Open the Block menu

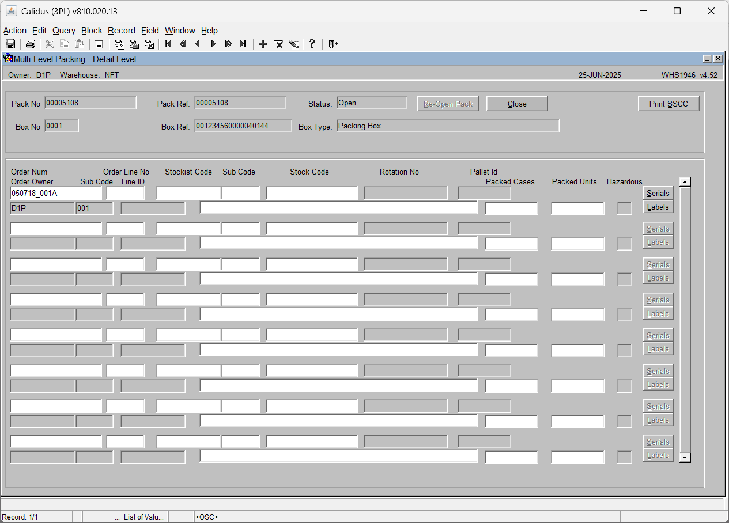point(92,31)
